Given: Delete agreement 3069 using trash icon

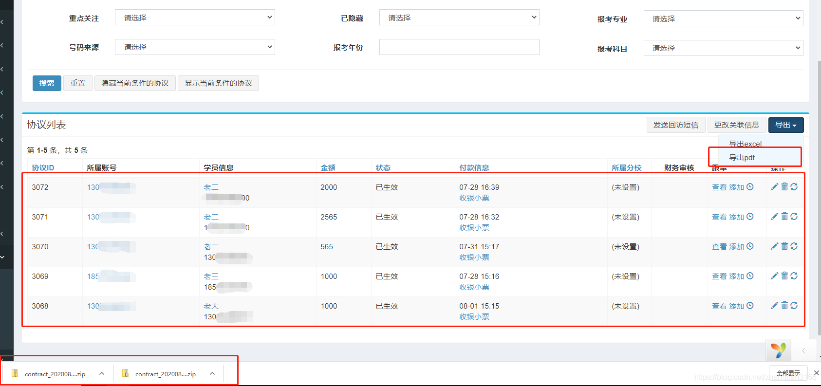Looking at the screenshot, I should (784, 276).
